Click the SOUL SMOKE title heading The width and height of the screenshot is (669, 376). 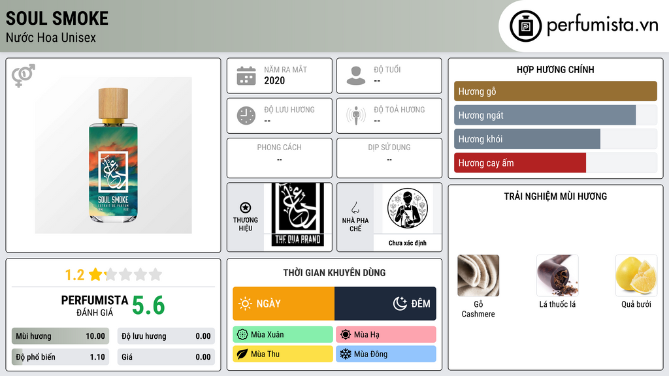[x=57, y=18]
